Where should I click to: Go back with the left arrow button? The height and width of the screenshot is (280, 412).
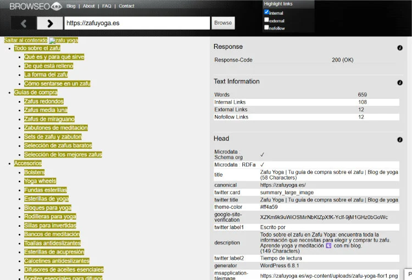point(24,24)
